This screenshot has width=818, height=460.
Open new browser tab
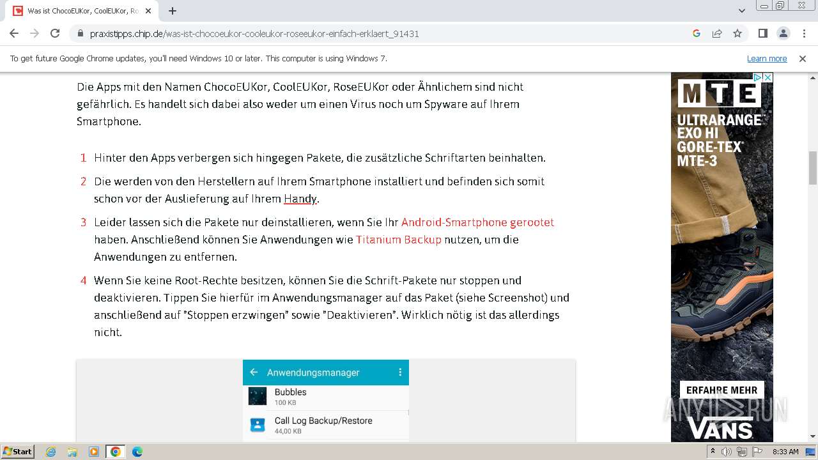click(173, 11)
